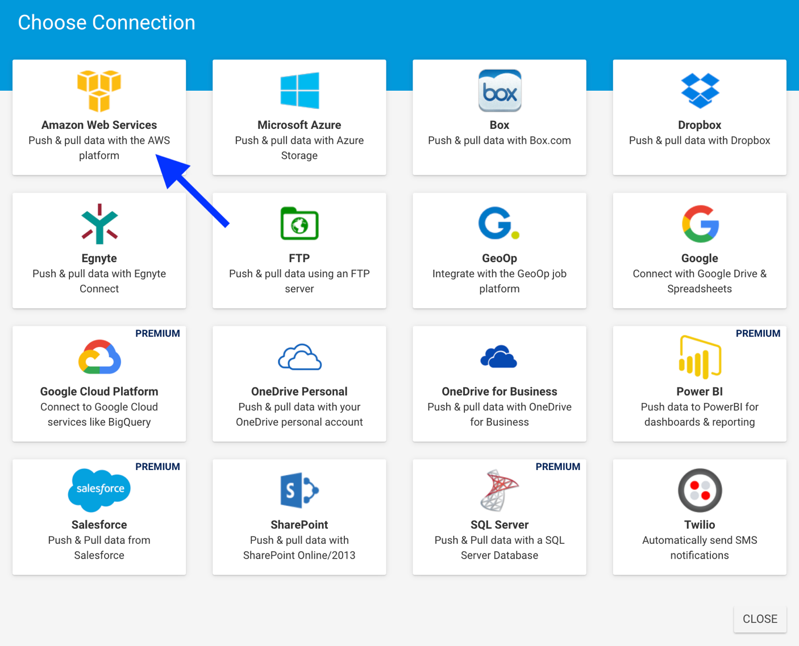
Task: Select the Power BI title
Action: [700, 392]
